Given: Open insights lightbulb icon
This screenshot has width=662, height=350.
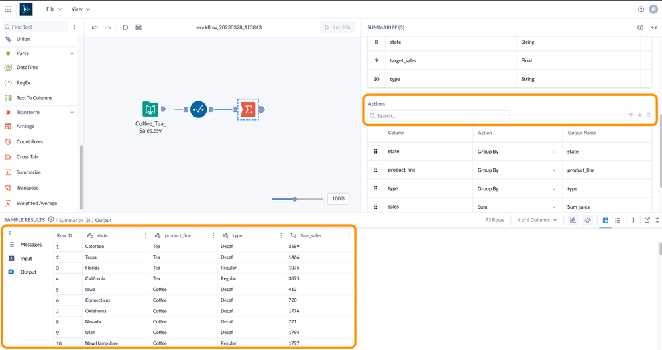Looking at the screenshot, I should click(x=588, y=220).
